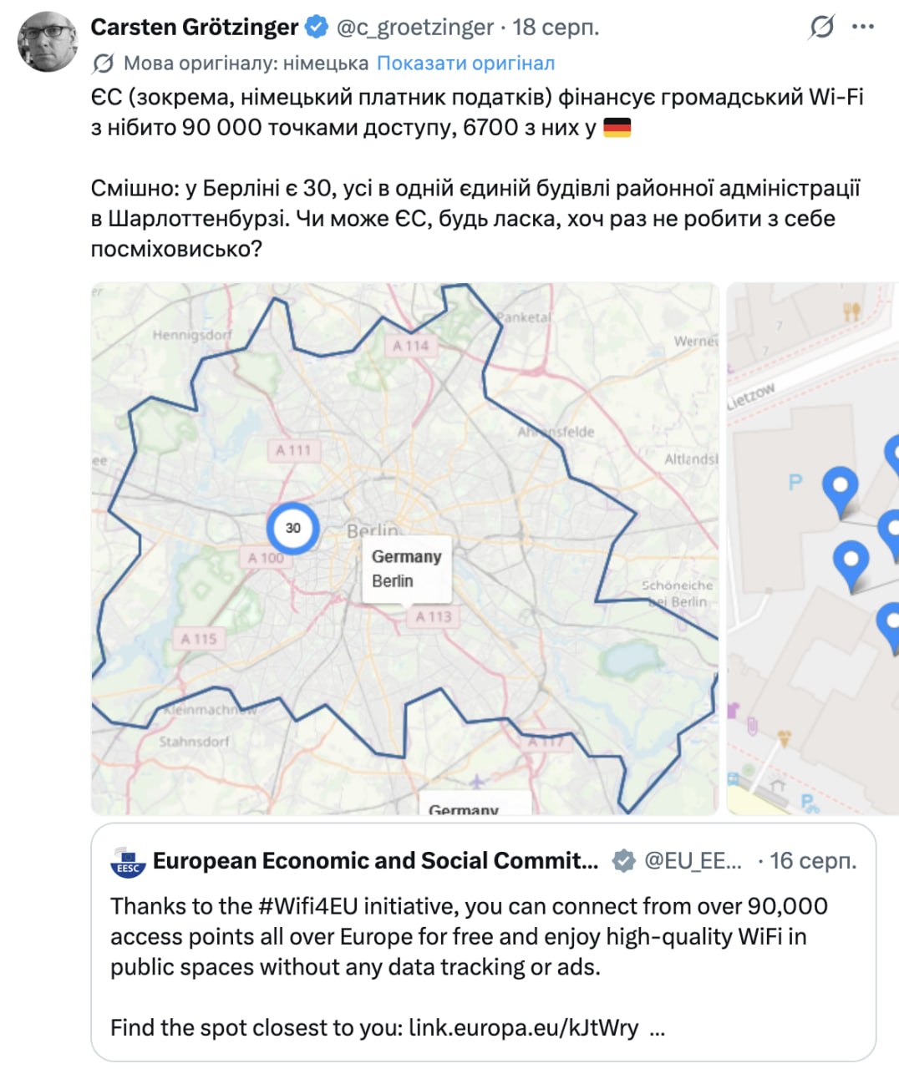Click the 30 cluster marker on Berlin map
The image size is (899, 1069).
(292, 528)
